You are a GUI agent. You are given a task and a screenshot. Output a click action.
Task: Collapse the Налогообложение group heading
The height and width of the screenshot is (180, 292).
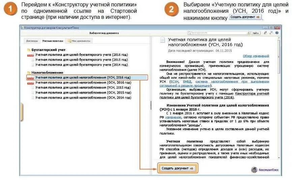tap(47, 72)
